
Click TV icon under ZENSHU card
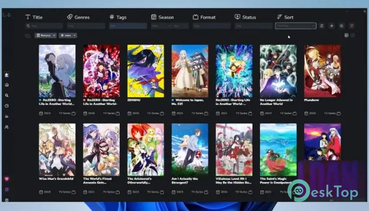click(x=162, y=113)
